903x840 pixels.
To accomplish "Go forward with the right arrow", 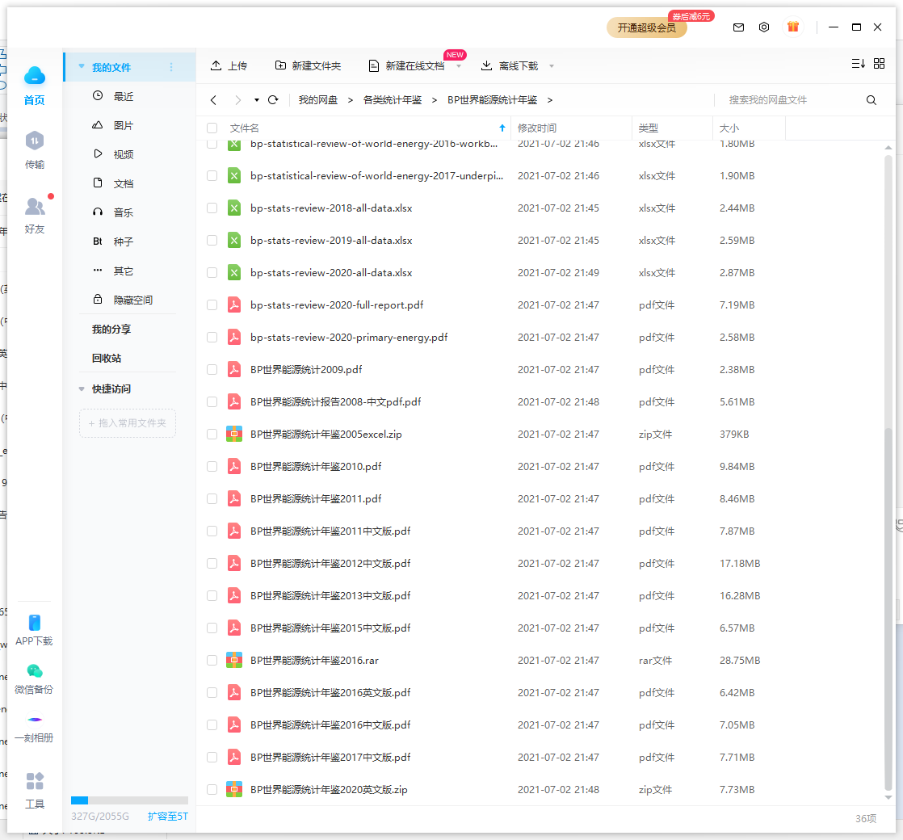I will 237,100.
